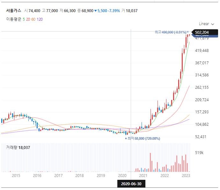This screenshot has width=220, height=190.
Task: Toggle the 5-period moving average
Action: pyautogui.click(x=24, y=19)
